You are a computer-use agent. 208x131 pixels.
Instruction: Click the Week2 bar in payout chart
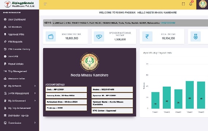[x=167, y=98]
